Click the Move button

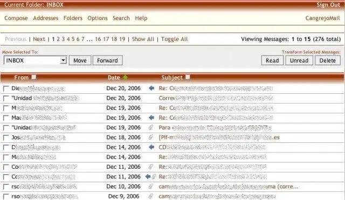tap(80, 60)
